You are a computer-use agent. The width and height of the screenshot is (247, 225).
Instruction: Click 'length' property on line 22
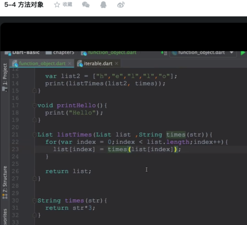(178, 142)
